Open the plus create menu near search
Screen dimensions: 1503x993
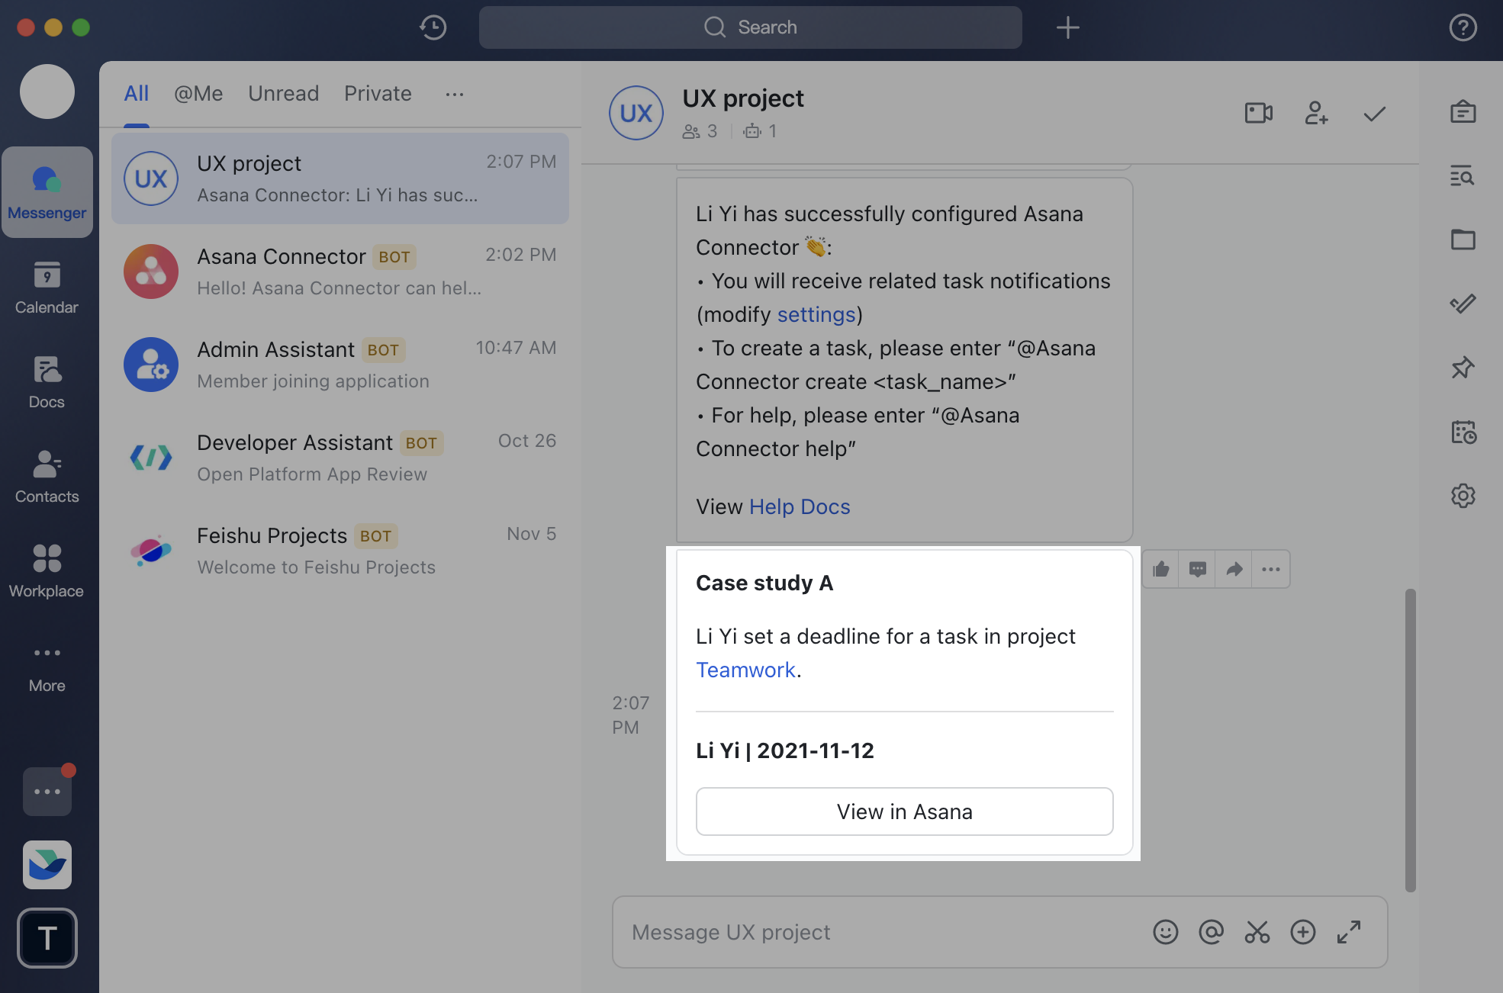pos(1067,27)
